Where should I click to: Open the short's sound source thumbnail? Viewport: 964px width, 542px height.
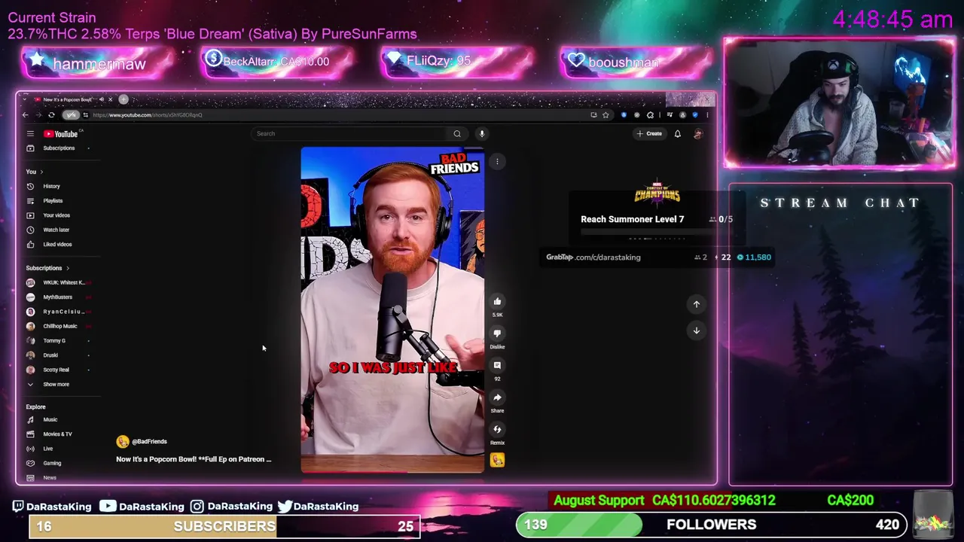497,460
